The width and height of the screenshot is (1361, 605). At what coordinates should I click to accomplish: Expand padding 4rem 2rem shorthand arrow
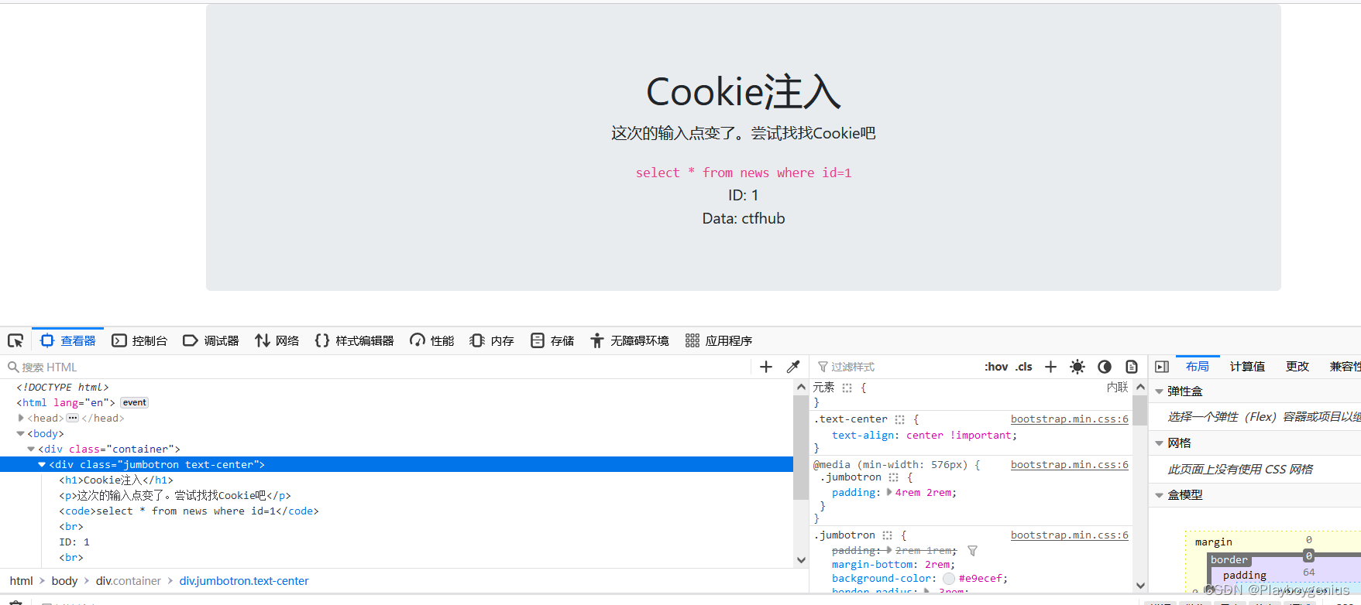click(889, 492)
